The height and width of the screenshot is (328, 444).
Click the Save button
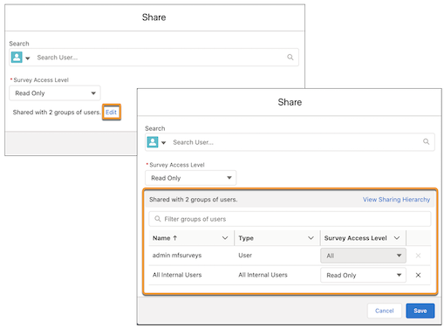tap(420, 311)
